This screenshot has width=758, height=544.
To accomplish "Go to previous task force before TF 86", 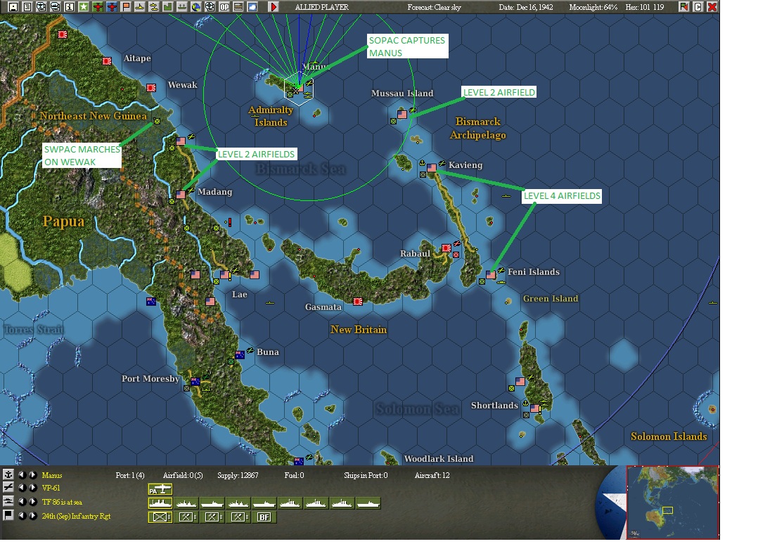I will 23,502.
